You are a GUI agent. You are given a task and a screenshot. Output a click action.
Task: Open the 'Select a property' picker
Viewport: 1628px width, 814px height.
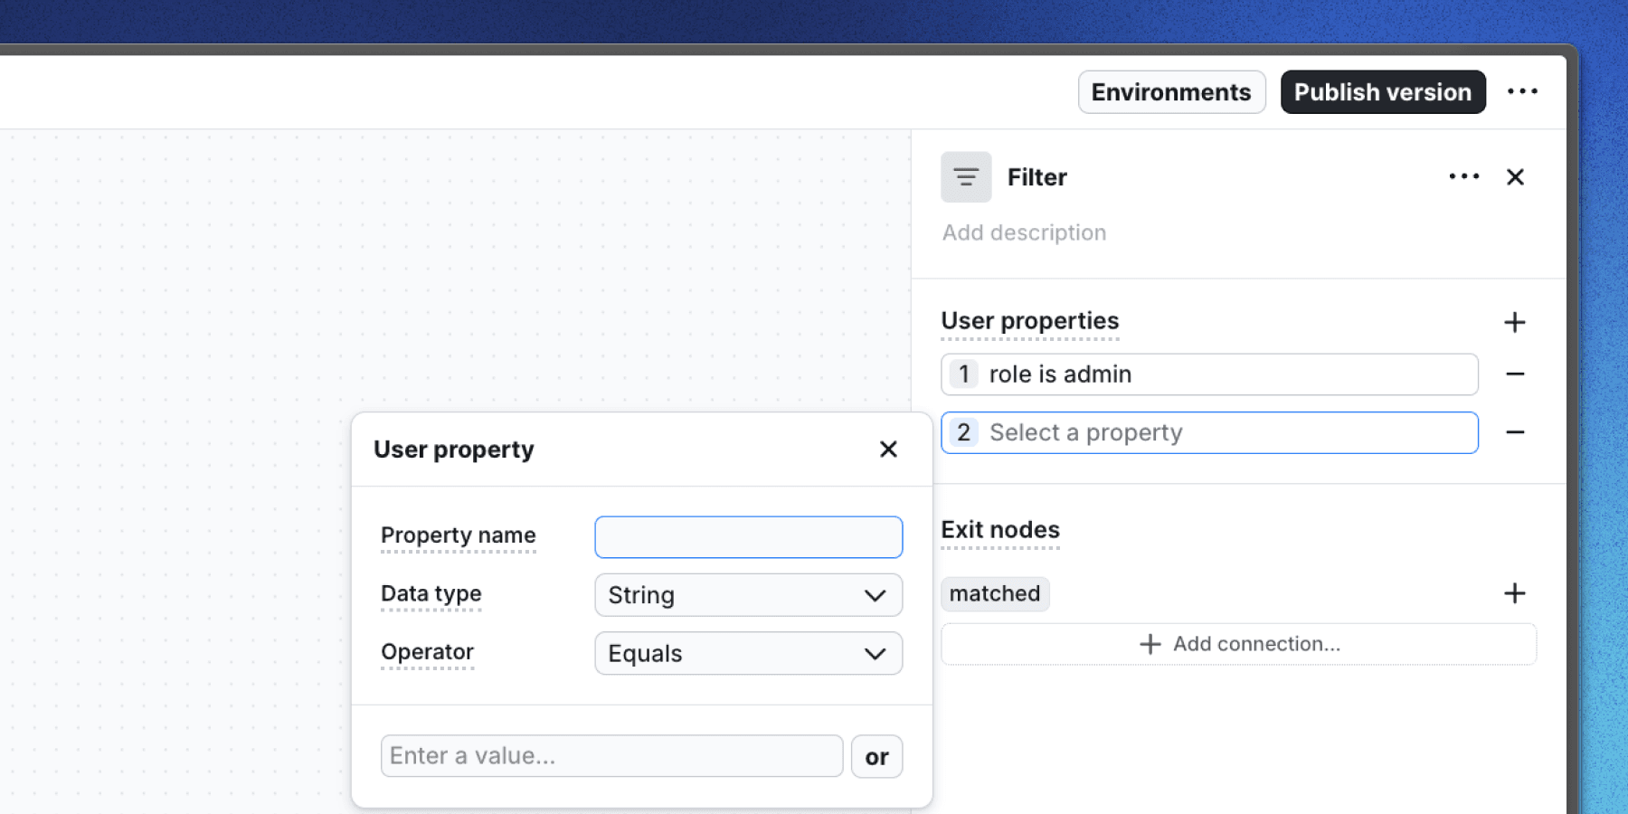coord(1209,432)
